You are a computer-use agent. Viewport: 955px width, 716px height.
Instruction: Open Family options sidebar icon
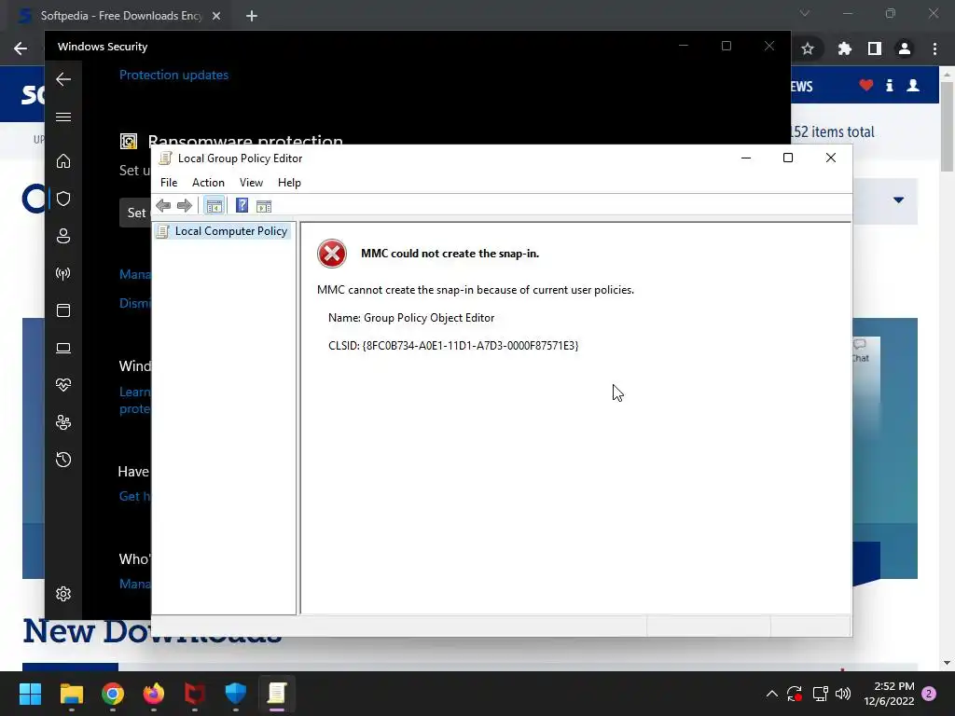point(63,422)
